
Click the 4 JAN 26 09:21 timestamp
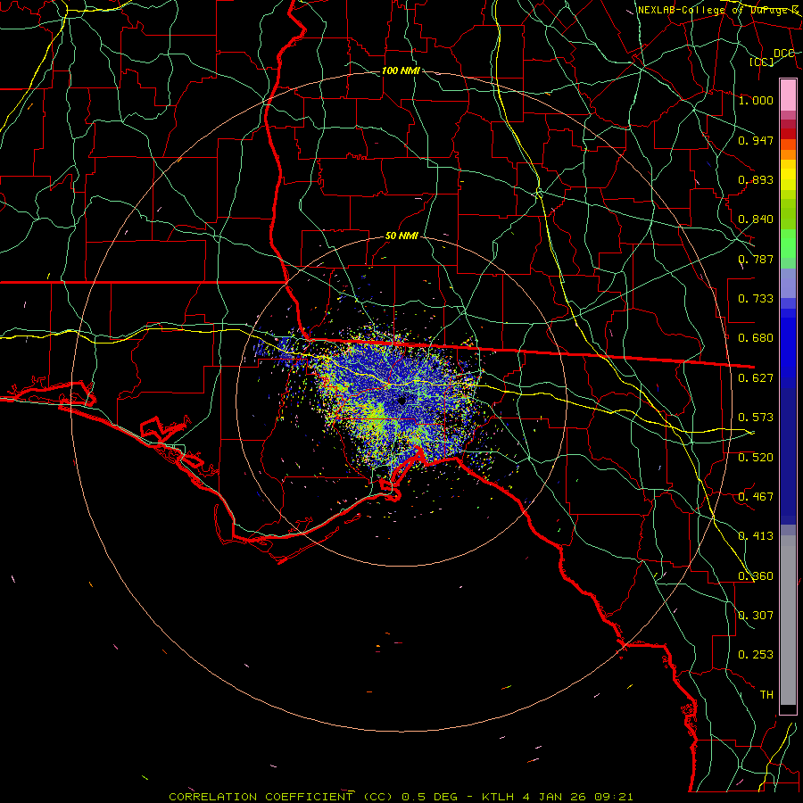[x=577, y=797]
